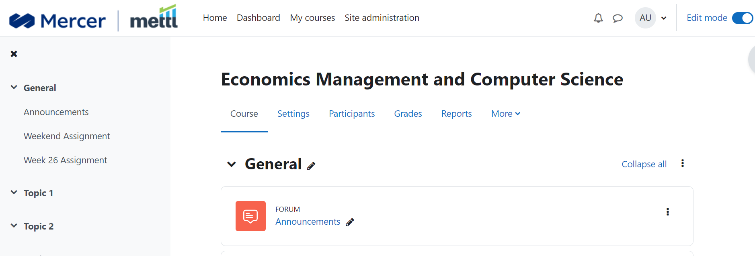Close the course index drawer
755x256 pixels.
(x=14, y=54)
